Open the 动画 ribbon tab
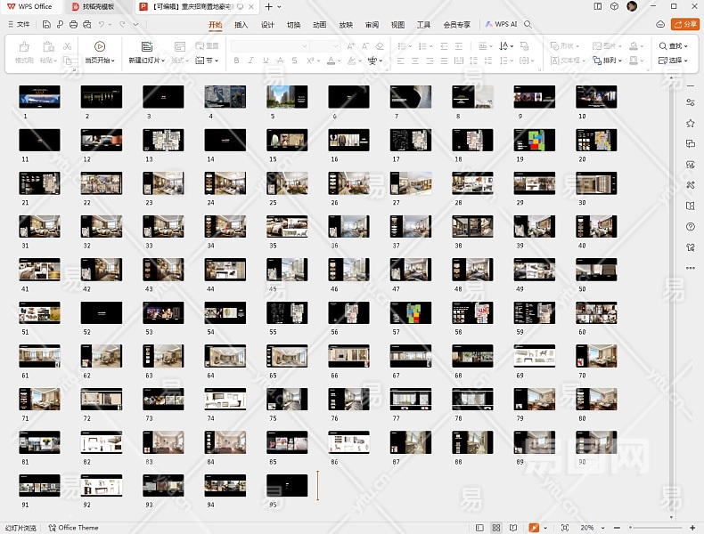Viewport: 704px width, 534px height. (x=319, y=25)
